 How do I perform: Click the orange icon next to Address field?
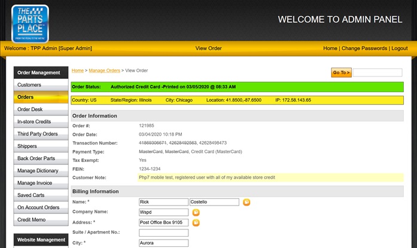(196, 222)
